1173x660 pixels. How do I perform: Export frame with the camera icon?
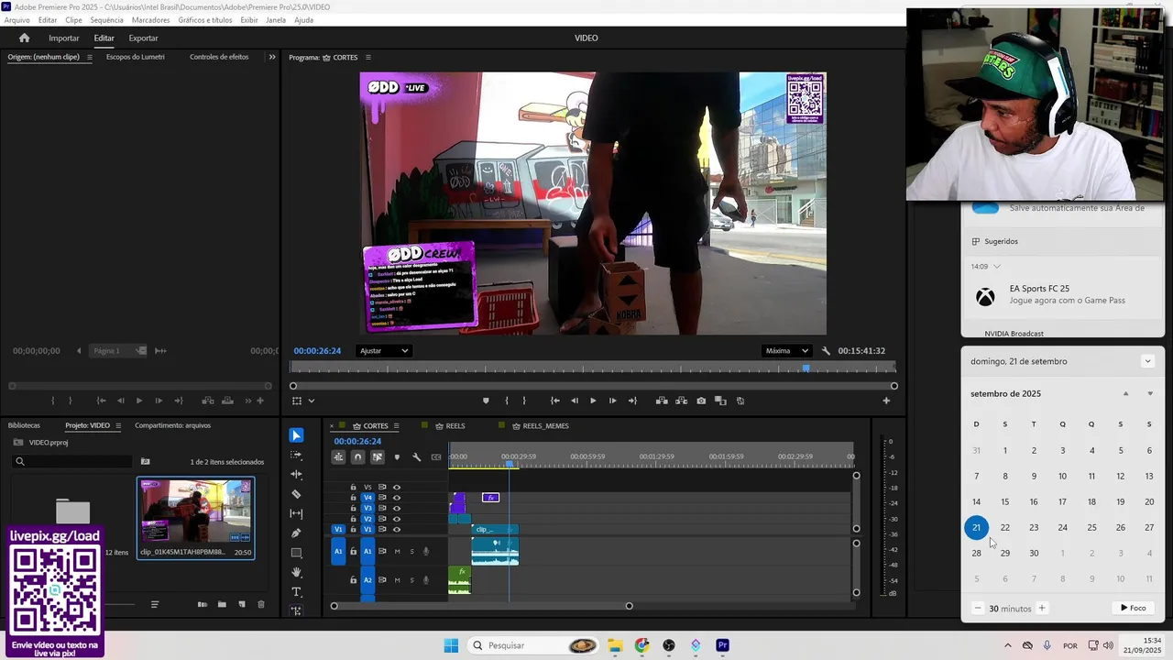click(x=701, y=401)
